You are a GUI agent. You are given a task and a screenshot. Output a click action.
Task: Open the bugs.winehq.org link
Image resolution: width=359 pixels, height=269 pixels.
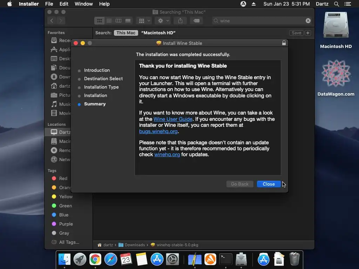click(158, 131)
